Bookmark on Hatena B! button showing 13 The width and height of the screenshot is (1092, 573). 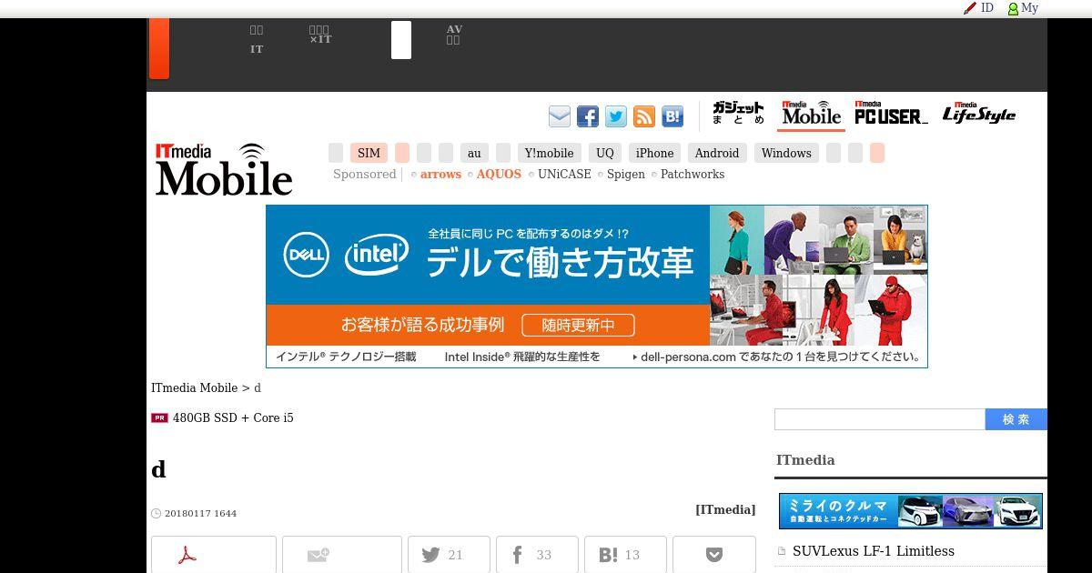[x=625, y=555]
